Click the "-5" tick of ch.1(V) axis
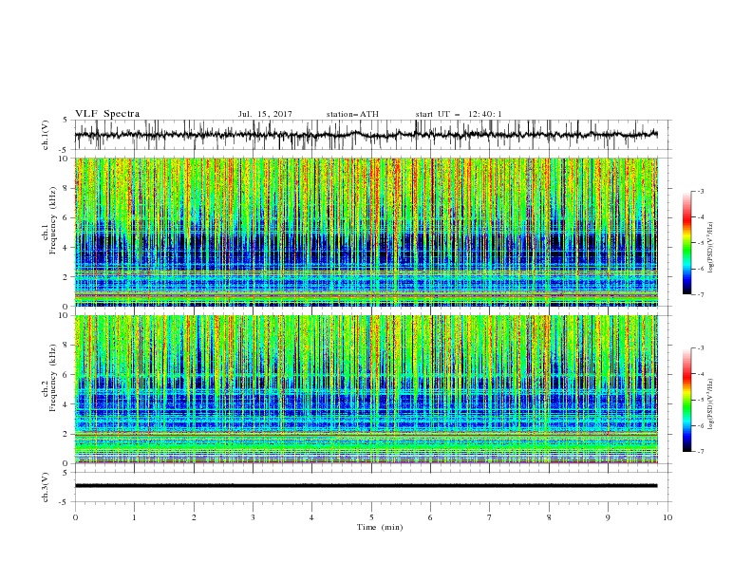The height and width of the screenshot is (581, 752). (65, 150)
